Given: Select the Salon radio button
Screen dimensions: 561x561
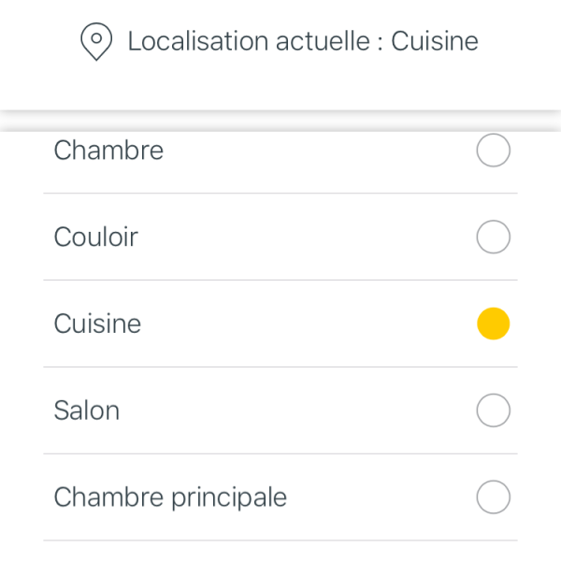Looking at the screenshot, I should [493, 410].
